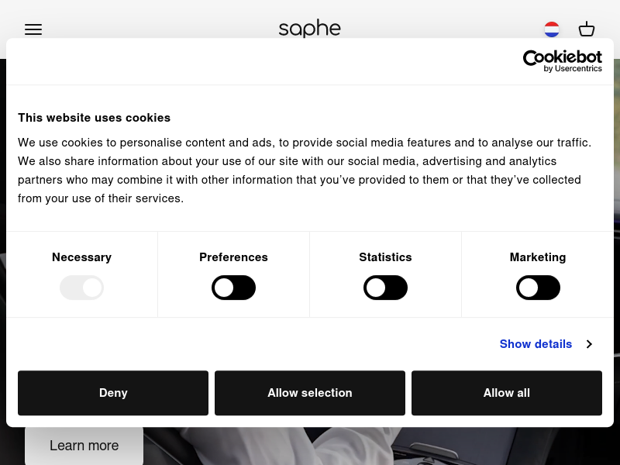The width and height of the screenshot is (620, 465).
Task: Accept cookies with Allow all
Action: [x=507, y=393]
